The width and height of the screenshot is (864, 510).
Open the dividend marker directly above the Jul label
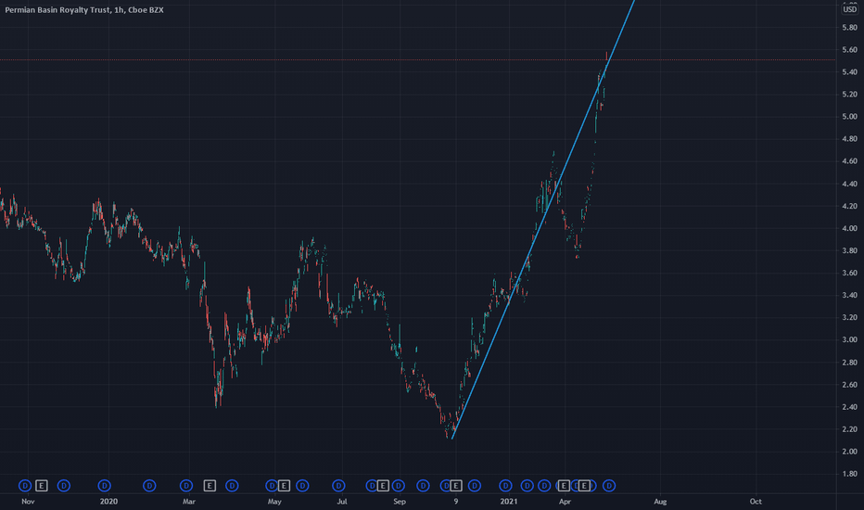click(x=339, y=486)
